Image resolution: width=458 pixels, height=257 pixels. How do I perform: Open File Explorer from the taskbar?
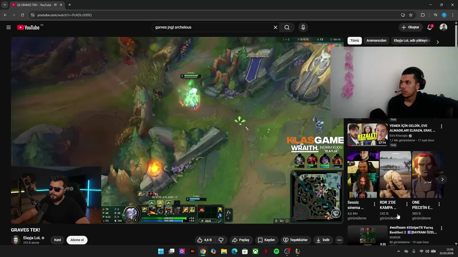[x=224, y=251]
